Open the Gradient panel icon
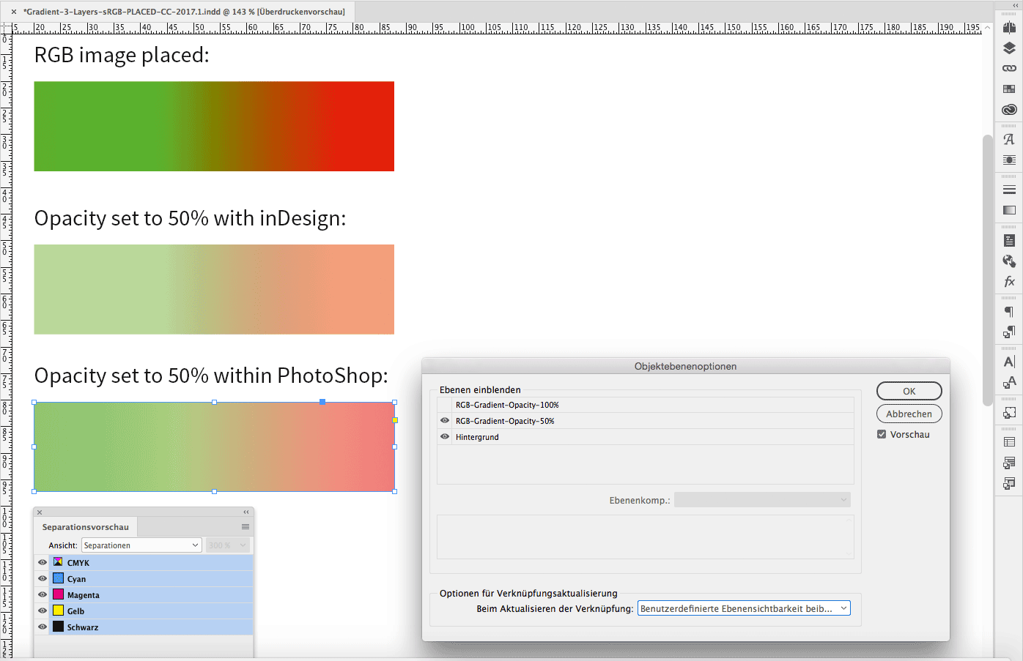Screen dimensions: 1023x661 1009,210
